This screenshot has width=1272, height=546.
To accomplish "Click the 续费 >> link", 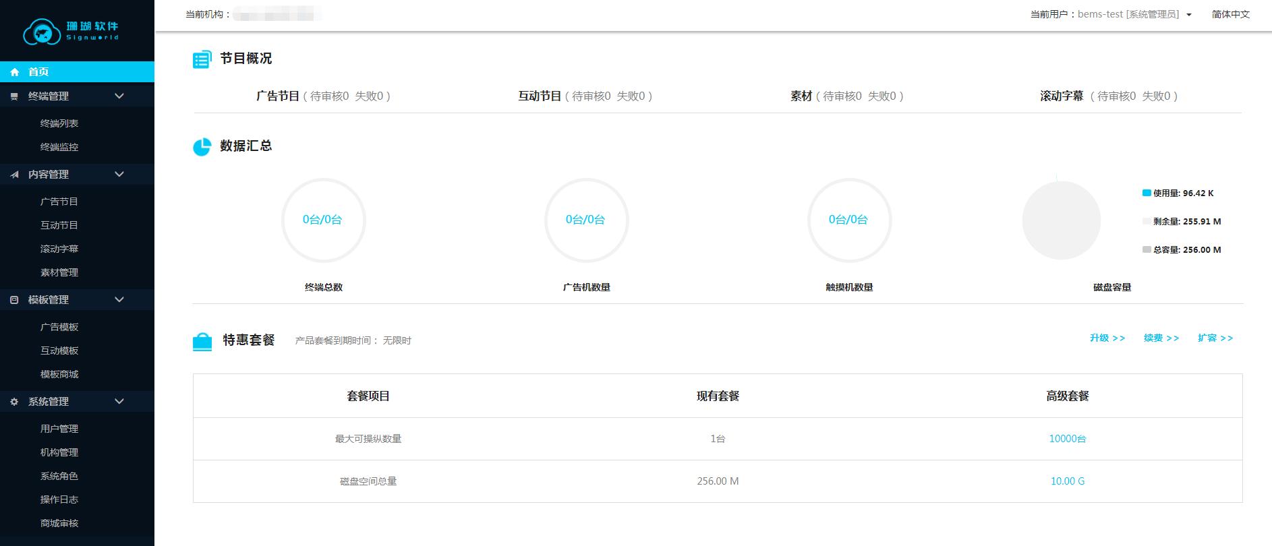I will pyautogui.click(x=1161, y=338).
